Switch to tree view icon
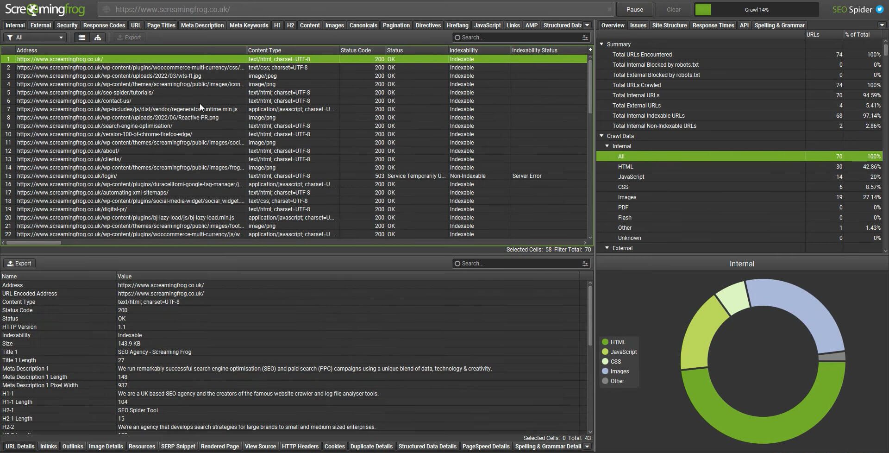Screen dimensions: 889x453 (98, 38)
